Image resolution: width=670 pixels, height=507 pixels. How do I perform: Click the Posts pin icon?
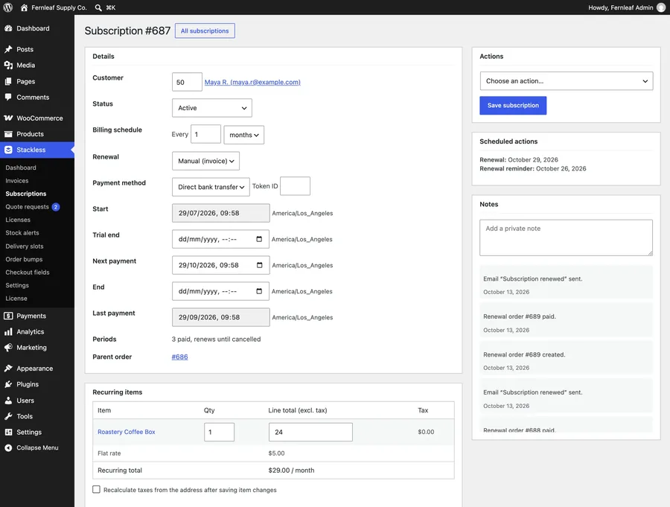click(x=8, y=49)
